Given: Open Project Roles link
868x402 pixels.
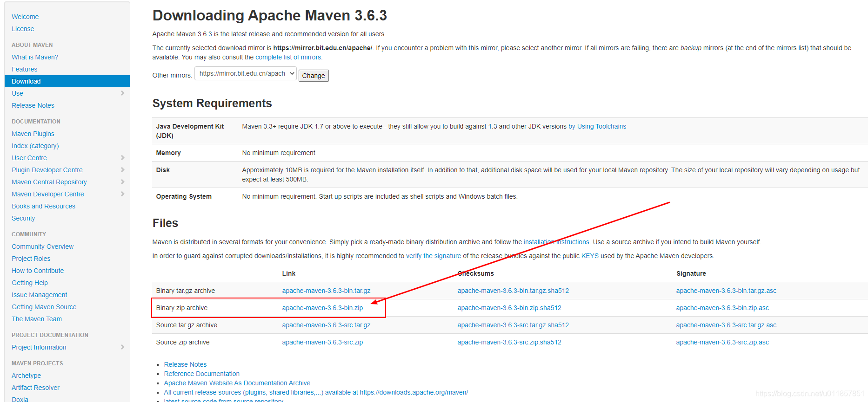Looking at the screenshot, I should coord(31,259).
